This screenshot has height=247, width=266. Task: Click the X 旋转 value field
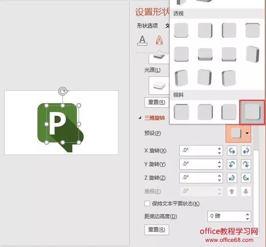pos(198,150)
